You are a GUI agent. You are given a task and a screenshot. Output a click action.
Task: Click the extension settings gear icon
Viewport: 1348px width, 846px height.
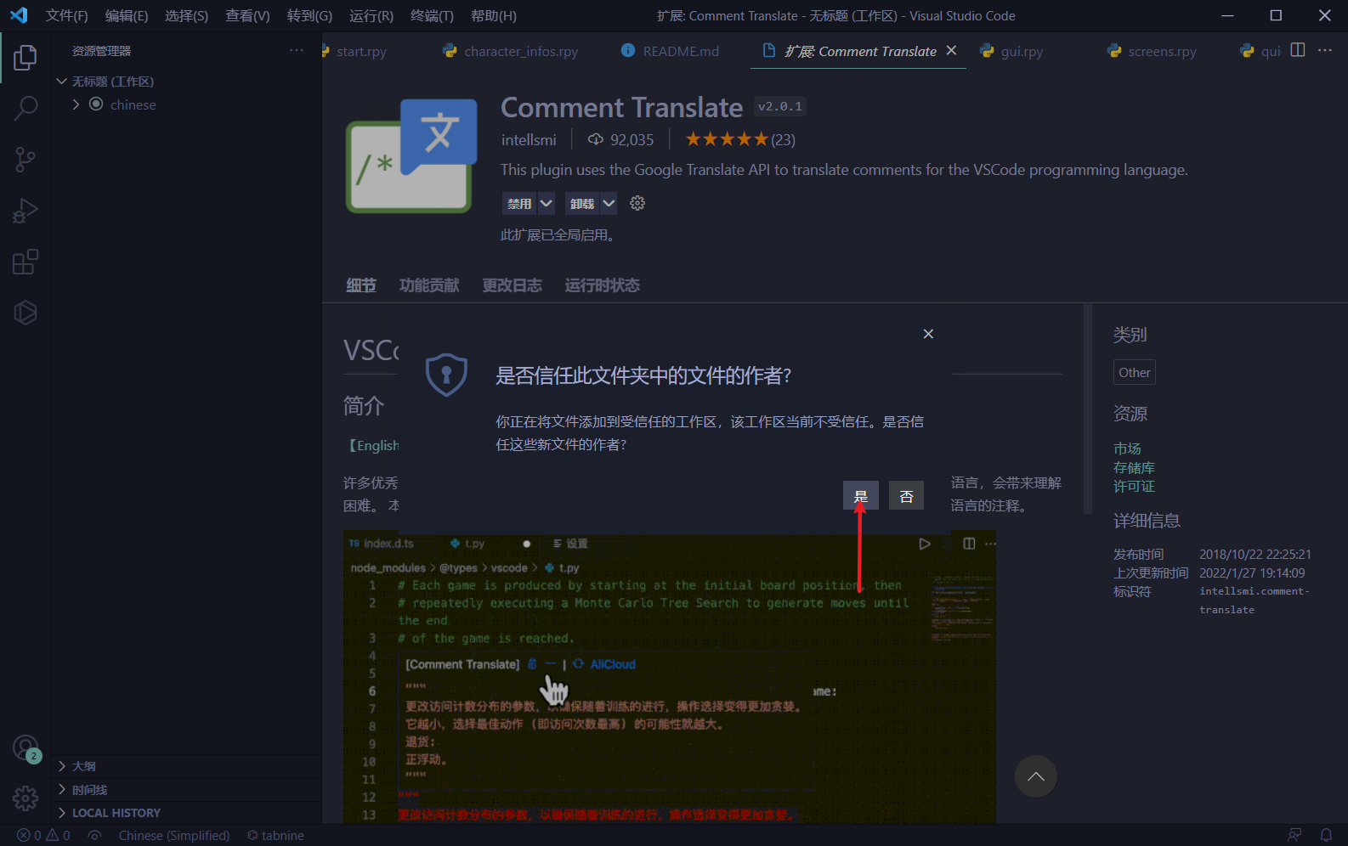637,203
